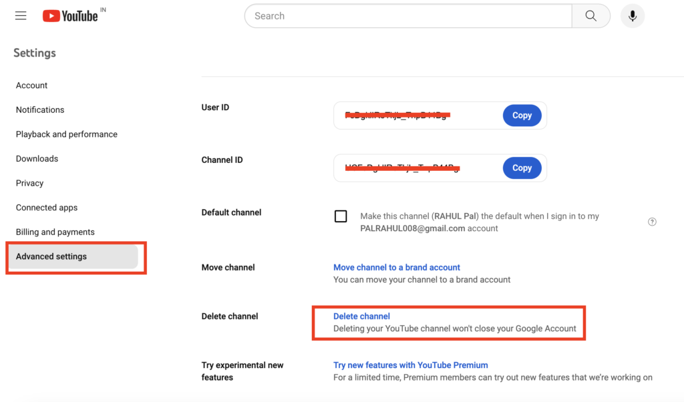The height and width of the screenshot is (402, 684).
Task: Open Playback and performance settings
Action: click(66, 134)
